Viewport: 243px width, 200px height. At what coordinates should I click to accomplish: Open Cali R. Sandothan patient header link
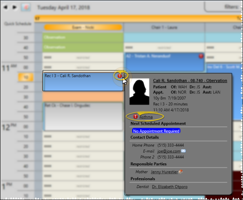[x=190, y=81]
